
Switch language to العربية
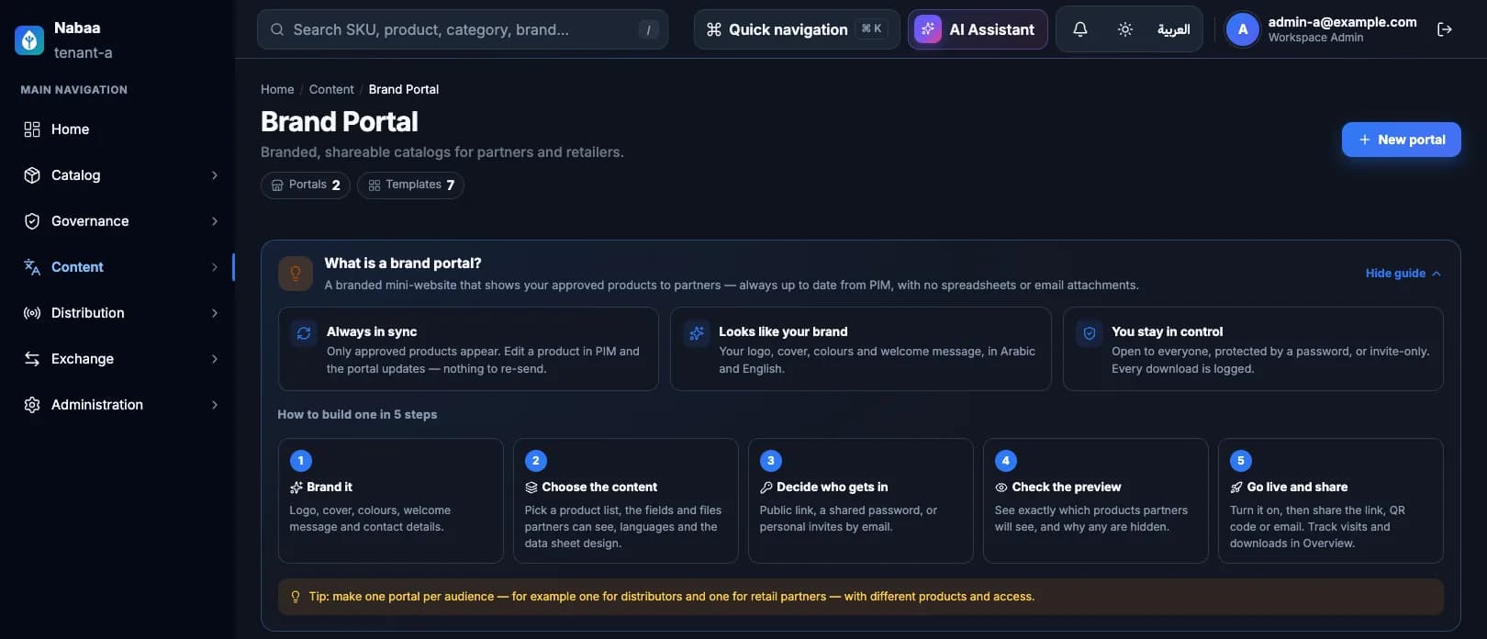click(1173, 29)
